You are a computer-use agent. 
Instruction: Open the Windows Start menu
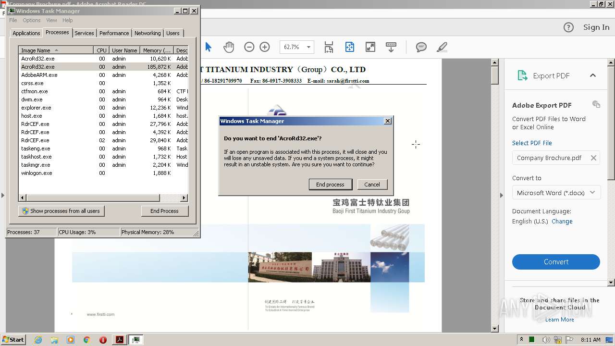[x=13, y=339]
